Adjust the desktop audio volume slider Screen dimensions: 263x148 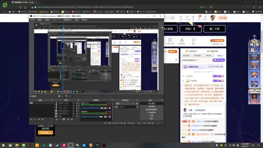(x=92, y=117)
